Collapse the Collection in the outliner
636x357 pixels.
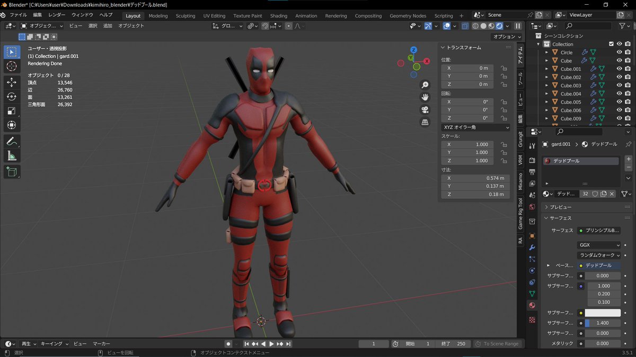click(x=538, y=44)
